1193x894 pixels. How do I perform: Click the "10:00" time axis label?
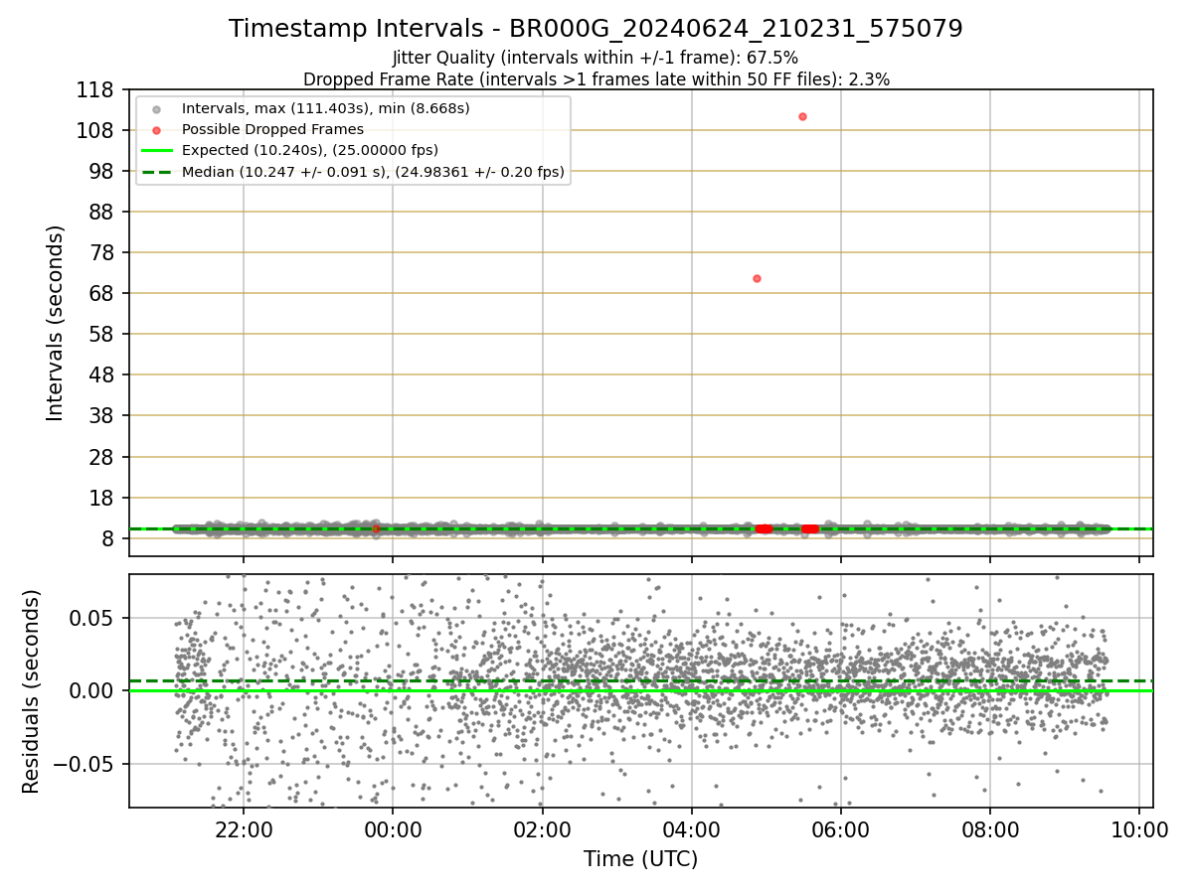coord(1139,830)
